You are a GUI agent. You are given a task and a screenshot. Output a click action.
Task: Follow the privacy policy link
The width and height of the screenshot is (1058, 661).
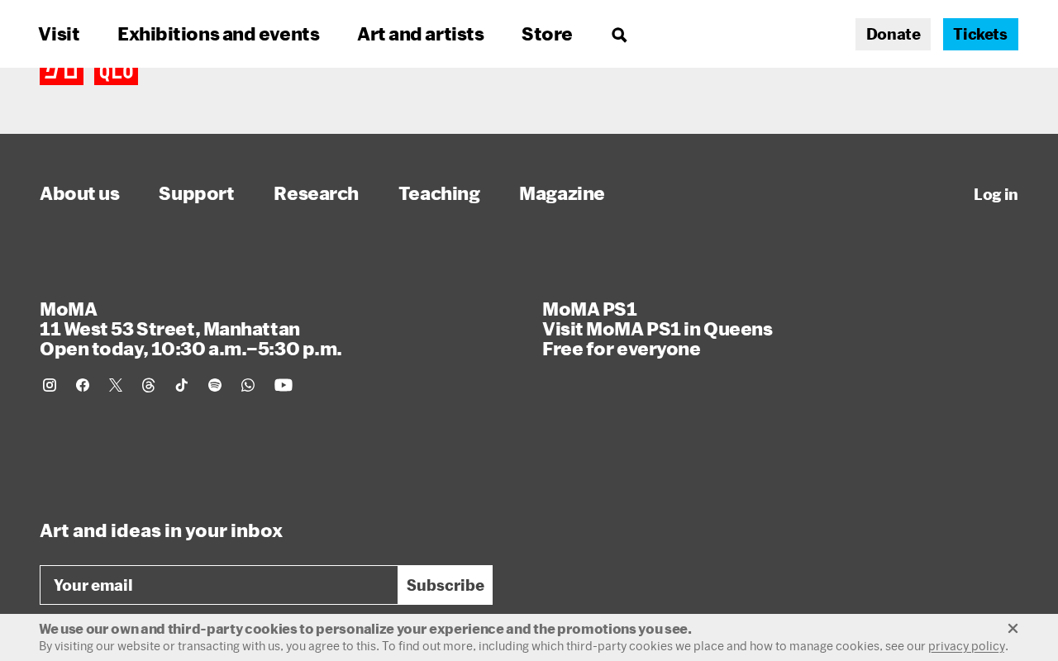click(966, 646)
